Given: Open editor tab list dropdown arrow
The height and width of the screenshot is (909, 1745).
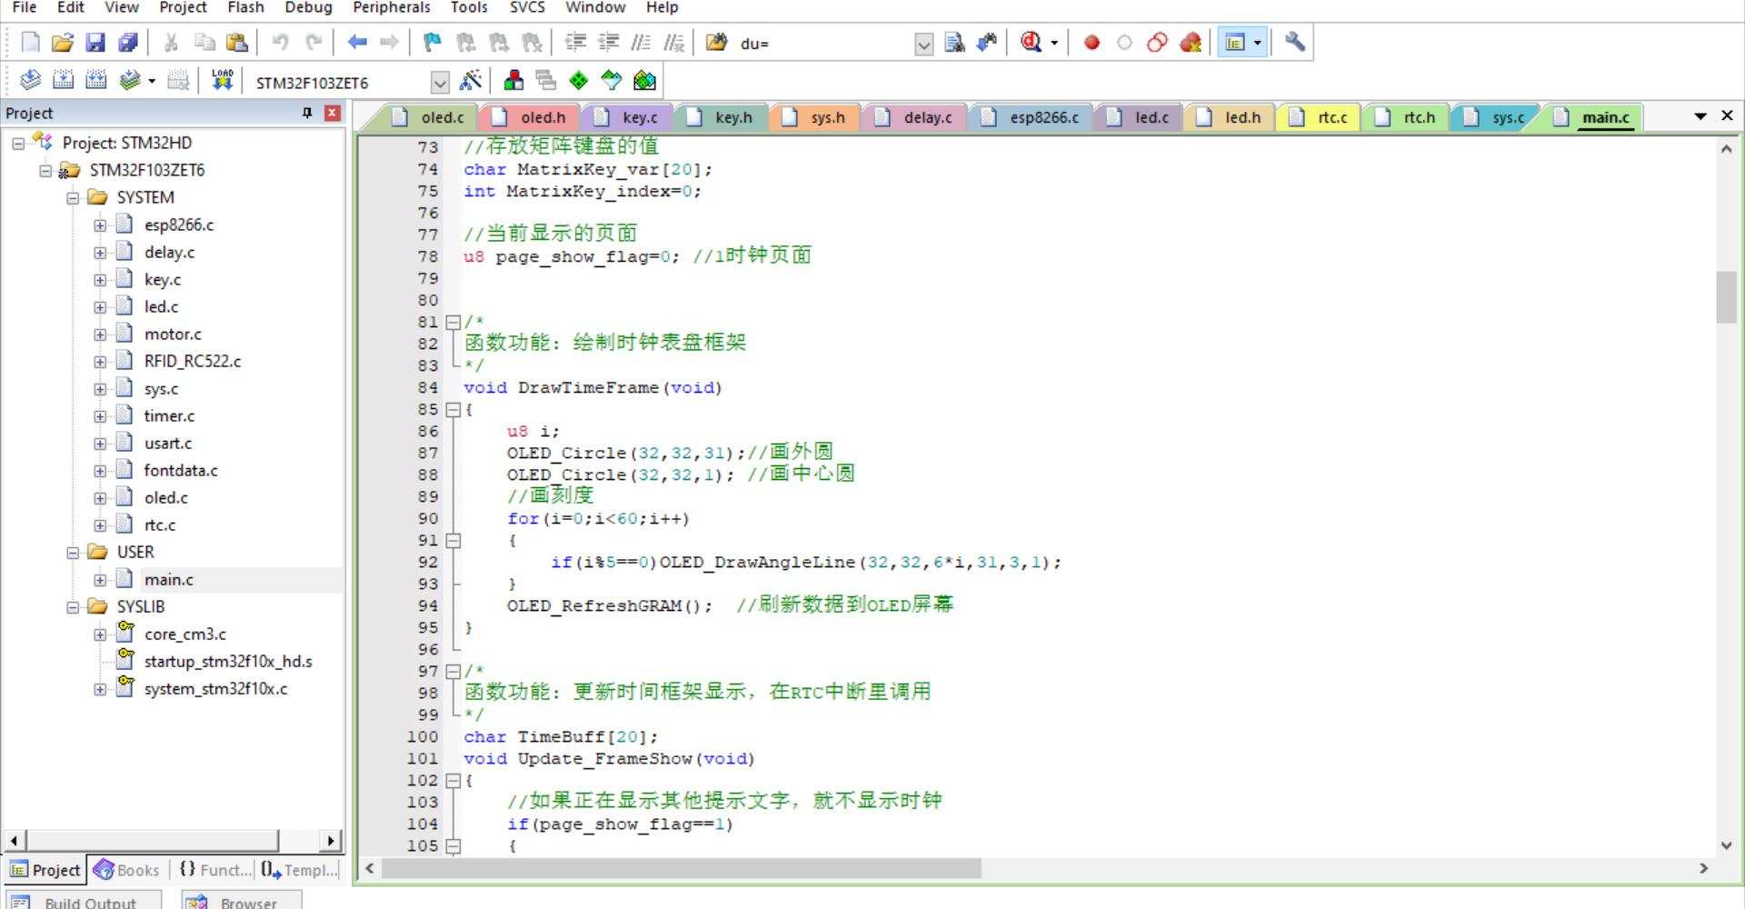Looking at the screenshot, I should (x=1700, y=116).
